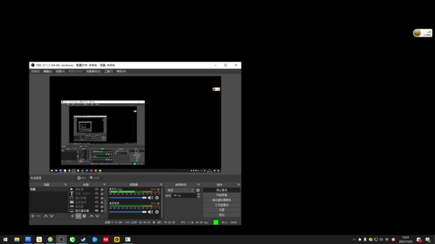Open the Steam icon in the taskbar
Screen dimensions: 435x244
[x=84, y=239]
